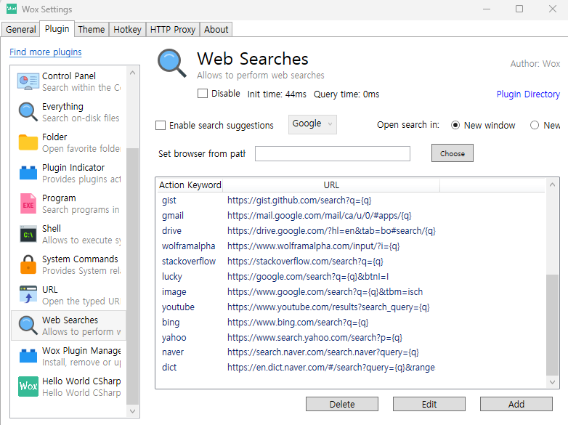Select the gmail search row

coord(352,216)
